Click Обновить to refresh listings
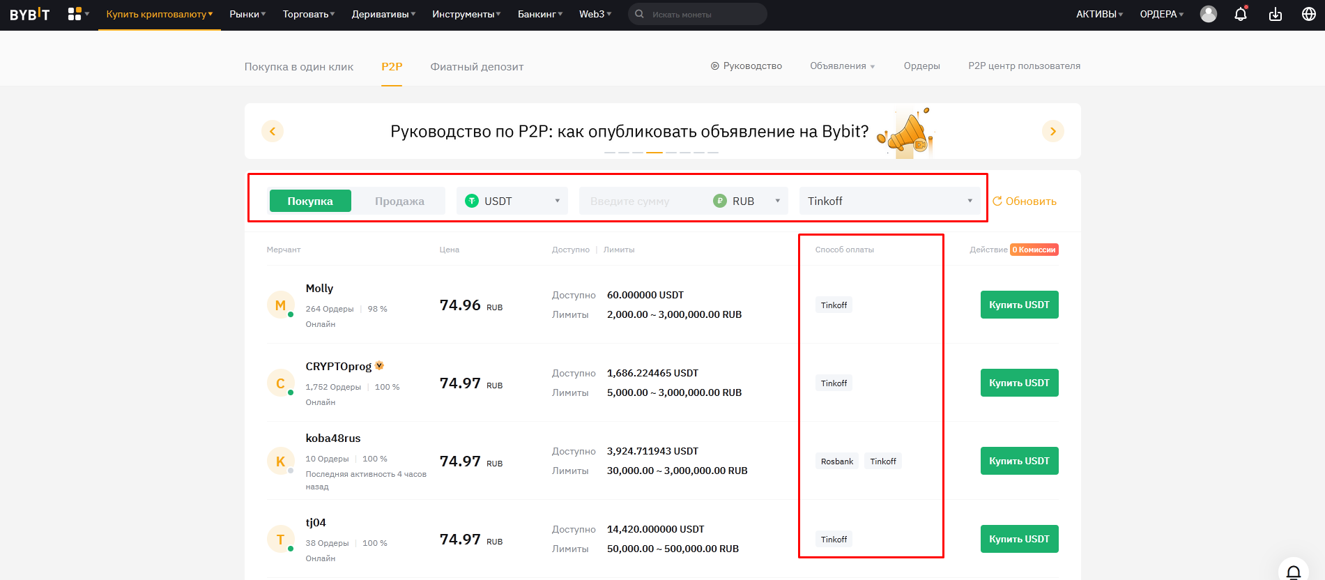This screenshot has height=580, width=1325. (1025, 201)
